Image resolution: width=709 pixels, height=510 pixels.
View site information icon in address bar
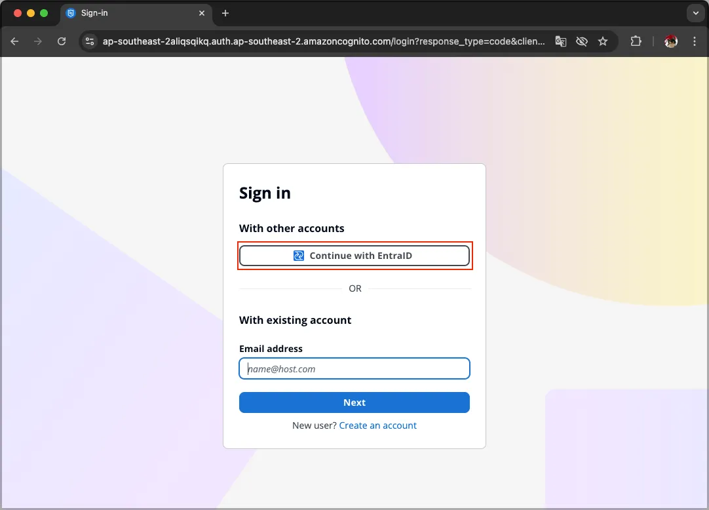pyautogui.click(x=90, y=41)
